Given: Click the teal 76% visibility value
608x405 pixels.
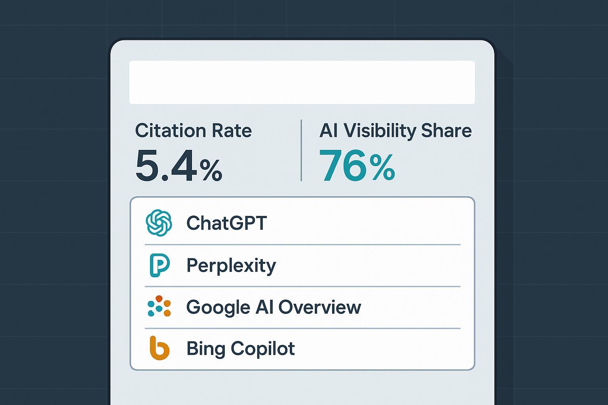Looking at the screenshot, I should (x=357, y=167).
